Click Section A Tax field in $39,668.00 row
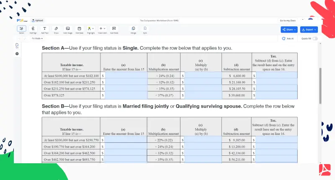The image size is (335, 180). coord(276,95)
